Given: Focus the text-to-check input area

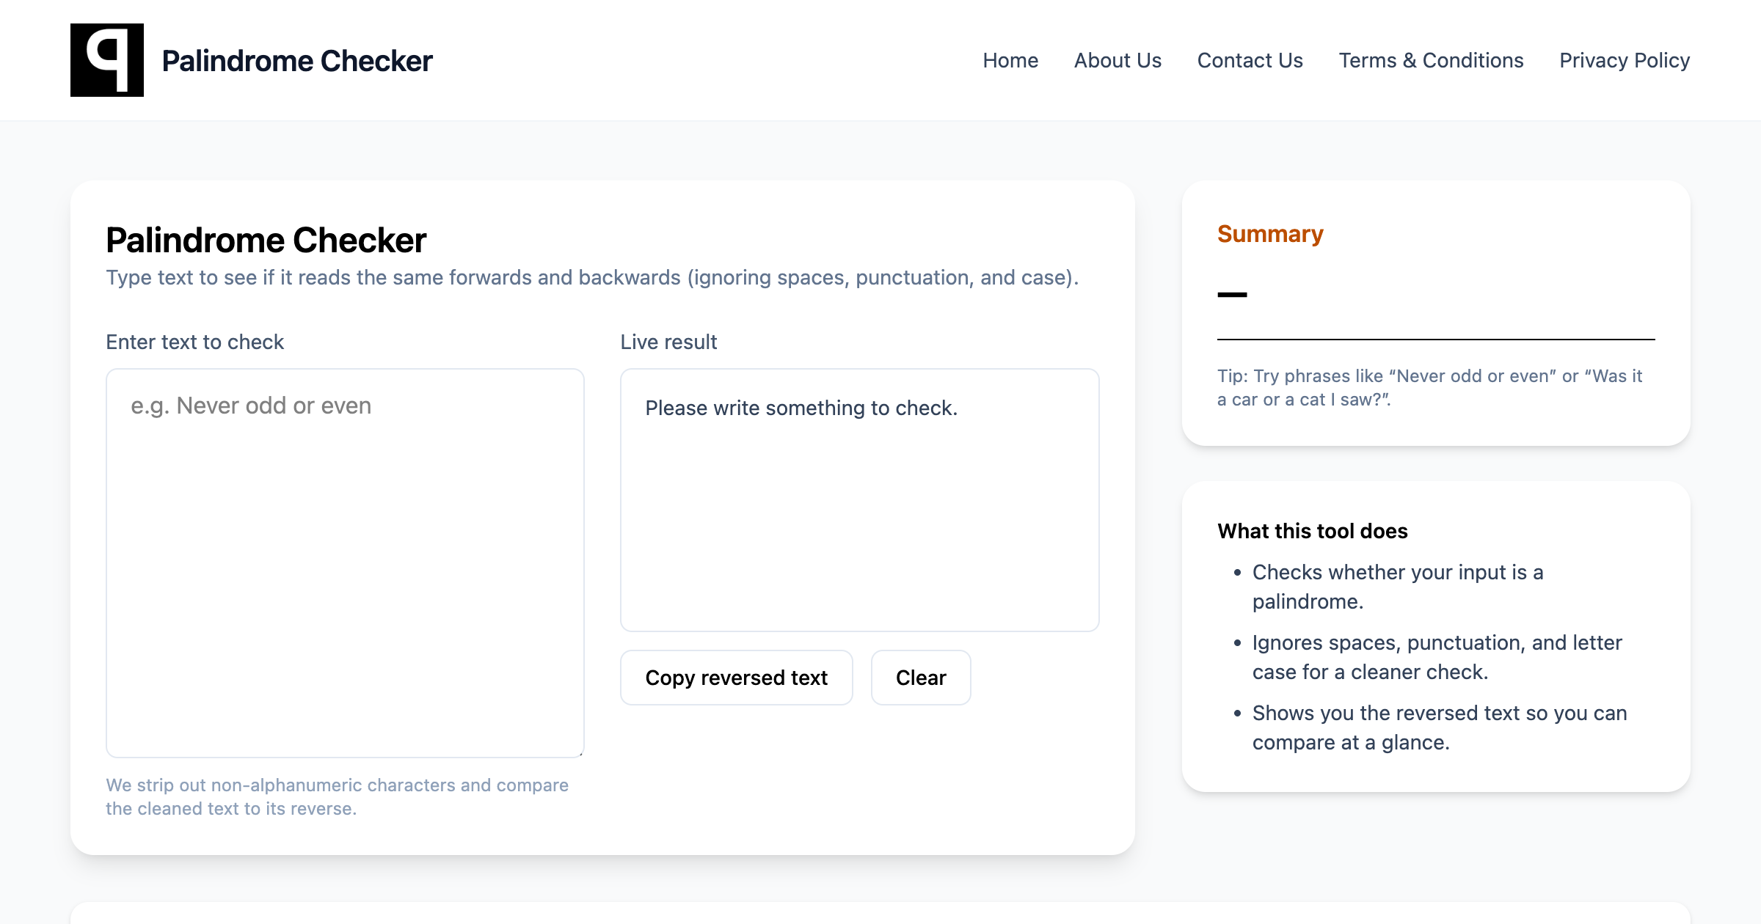Looking at the screenshot, I should pos(345,562).
